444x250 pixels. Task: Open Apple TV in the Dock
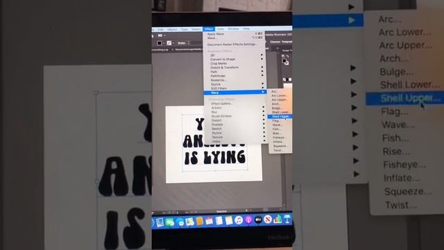pyautogui.click(x=258, y=219)
